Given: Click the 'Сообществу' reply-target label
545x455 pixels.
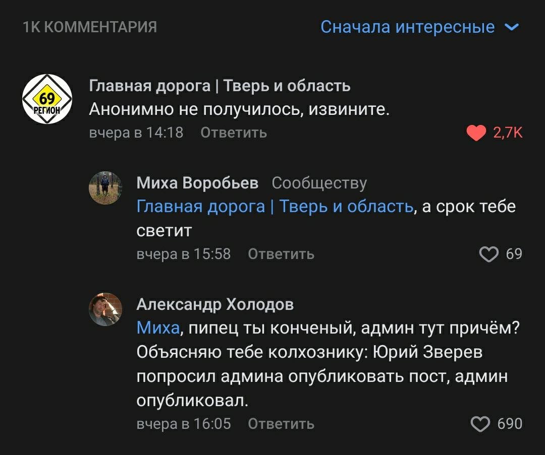Looking at the screenshot, I should (x=319, y=183).
